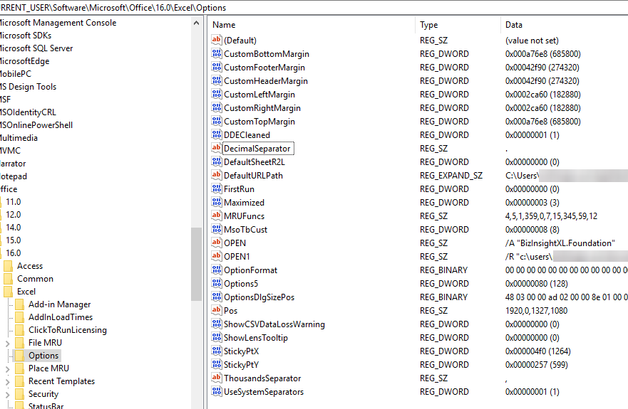Select the 14.0 Office version key
The height and width of the screenshot is (409, 628).
click(14, 228)
